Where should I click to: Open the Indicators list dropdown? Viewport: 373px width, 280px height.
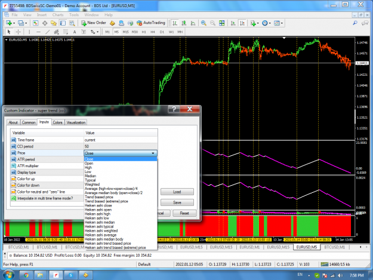[254, 23]
